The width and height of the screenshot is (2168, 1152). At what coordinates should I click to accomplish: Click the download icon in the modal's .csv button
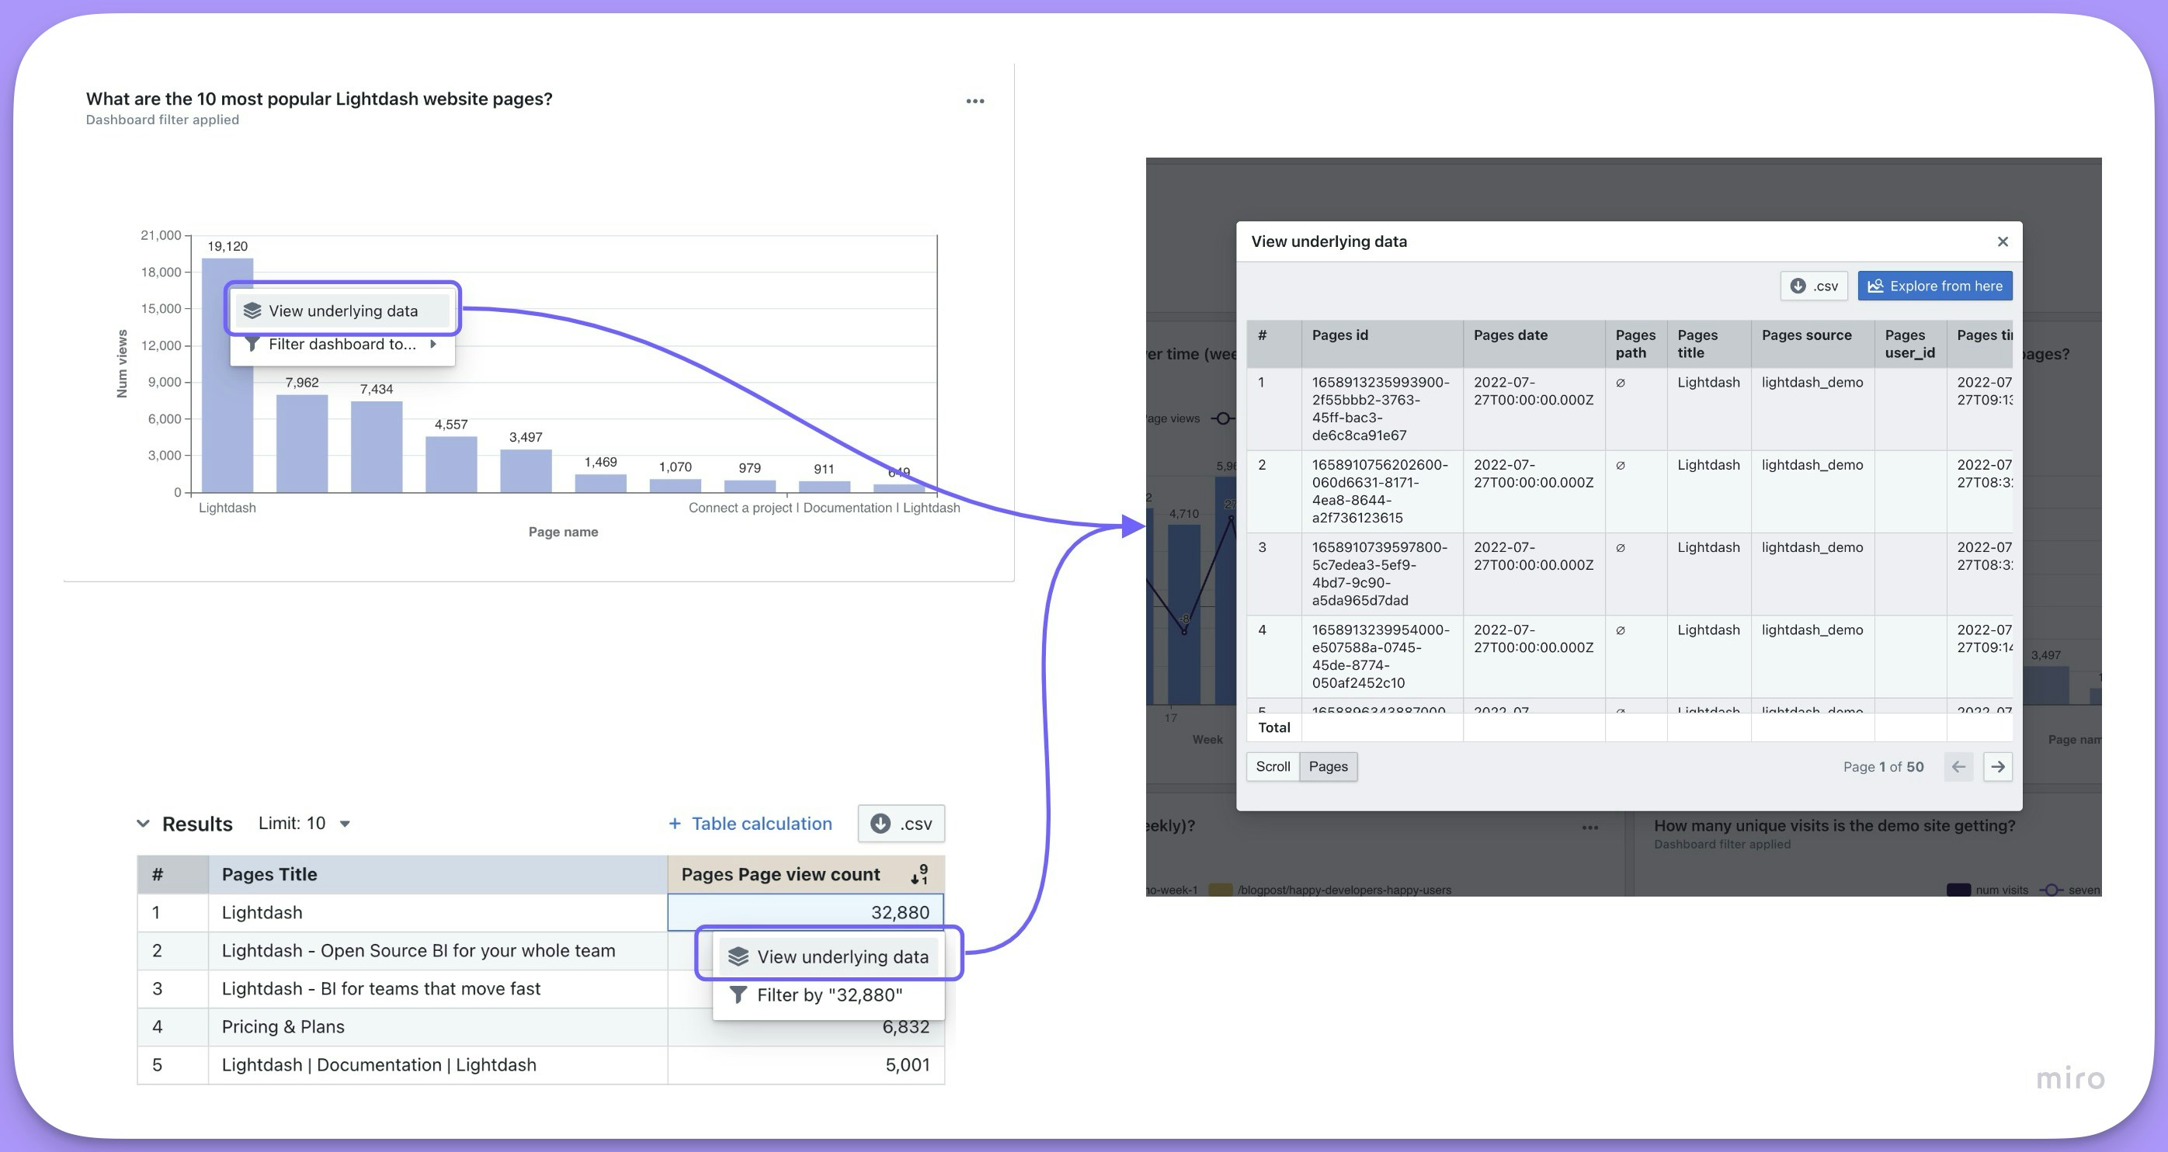coord(1798,286)
